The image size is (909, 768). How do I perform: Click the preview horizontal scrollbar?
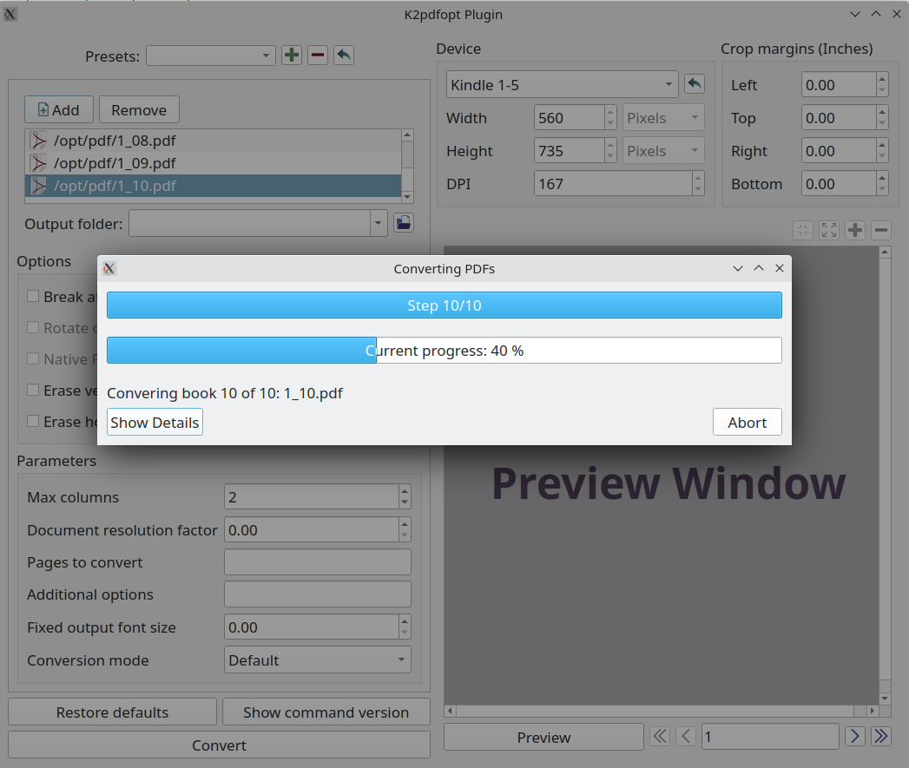coord(662,710)
